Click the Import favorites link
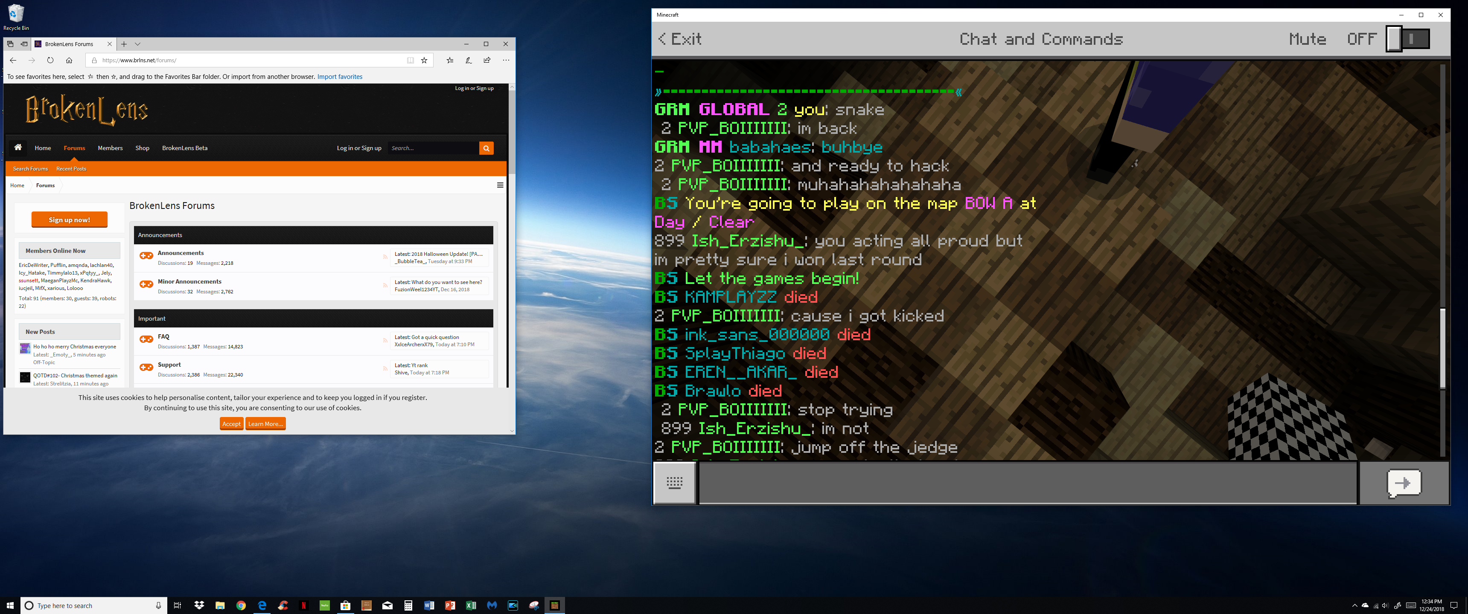Image resolution: width=1468 pixels, height=614 pixels. [x=340, y=77]
